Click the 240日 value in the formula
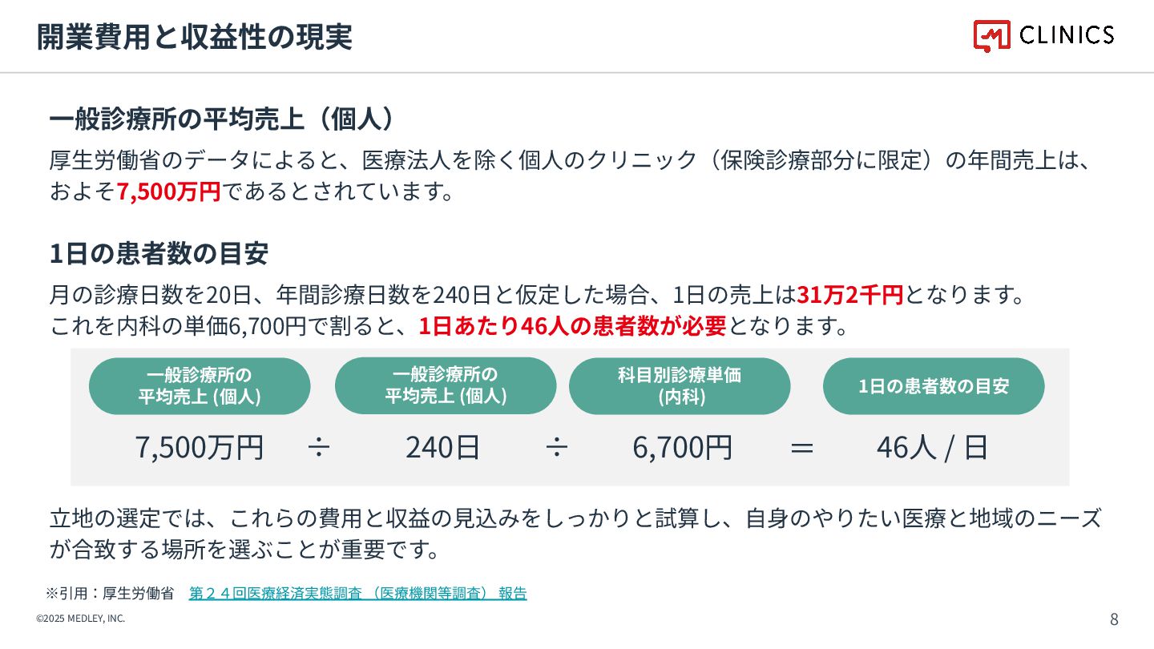1154x649 pixels. [x=442, y=447]
